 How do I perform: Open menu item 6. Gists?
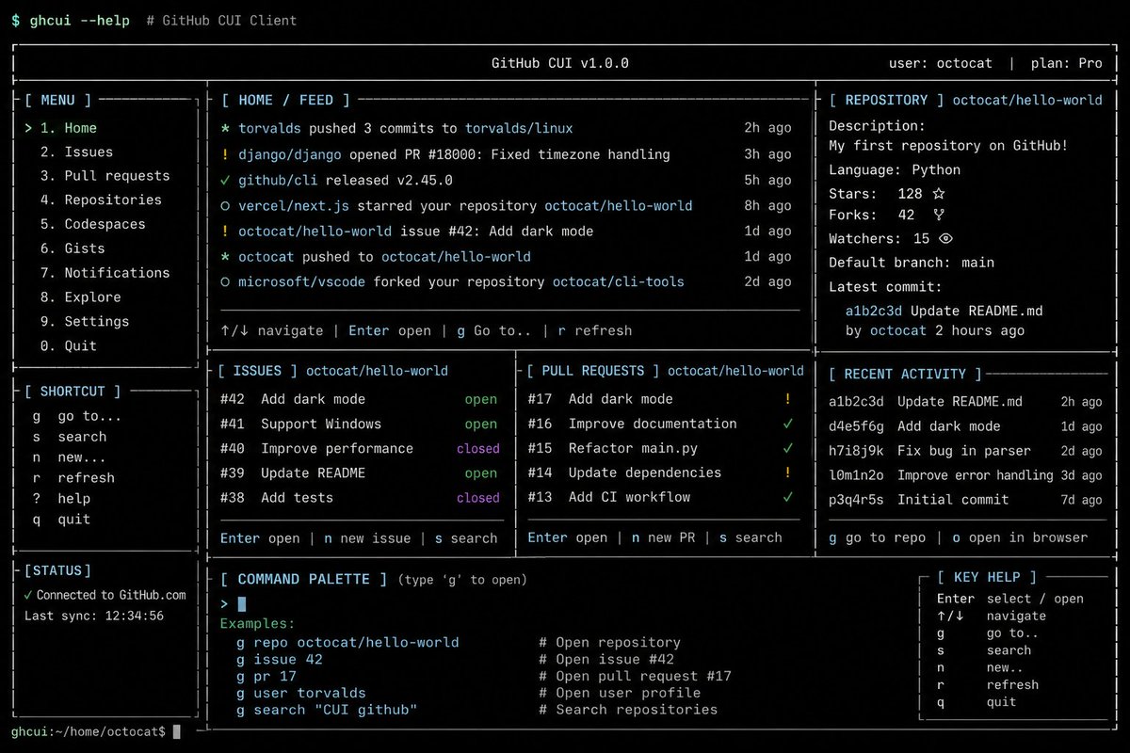[x=73, y=248]
